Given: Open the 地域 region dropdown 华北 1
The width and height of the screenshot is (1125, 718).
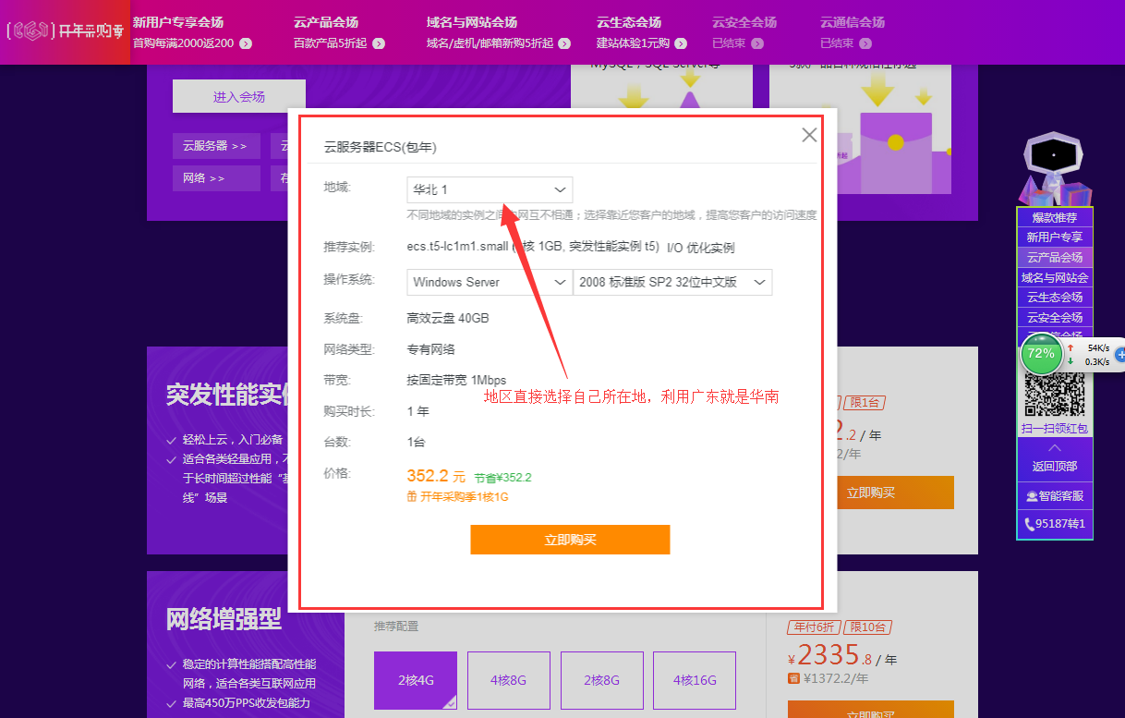Looking at the screenshot, I should click(490, 189).
